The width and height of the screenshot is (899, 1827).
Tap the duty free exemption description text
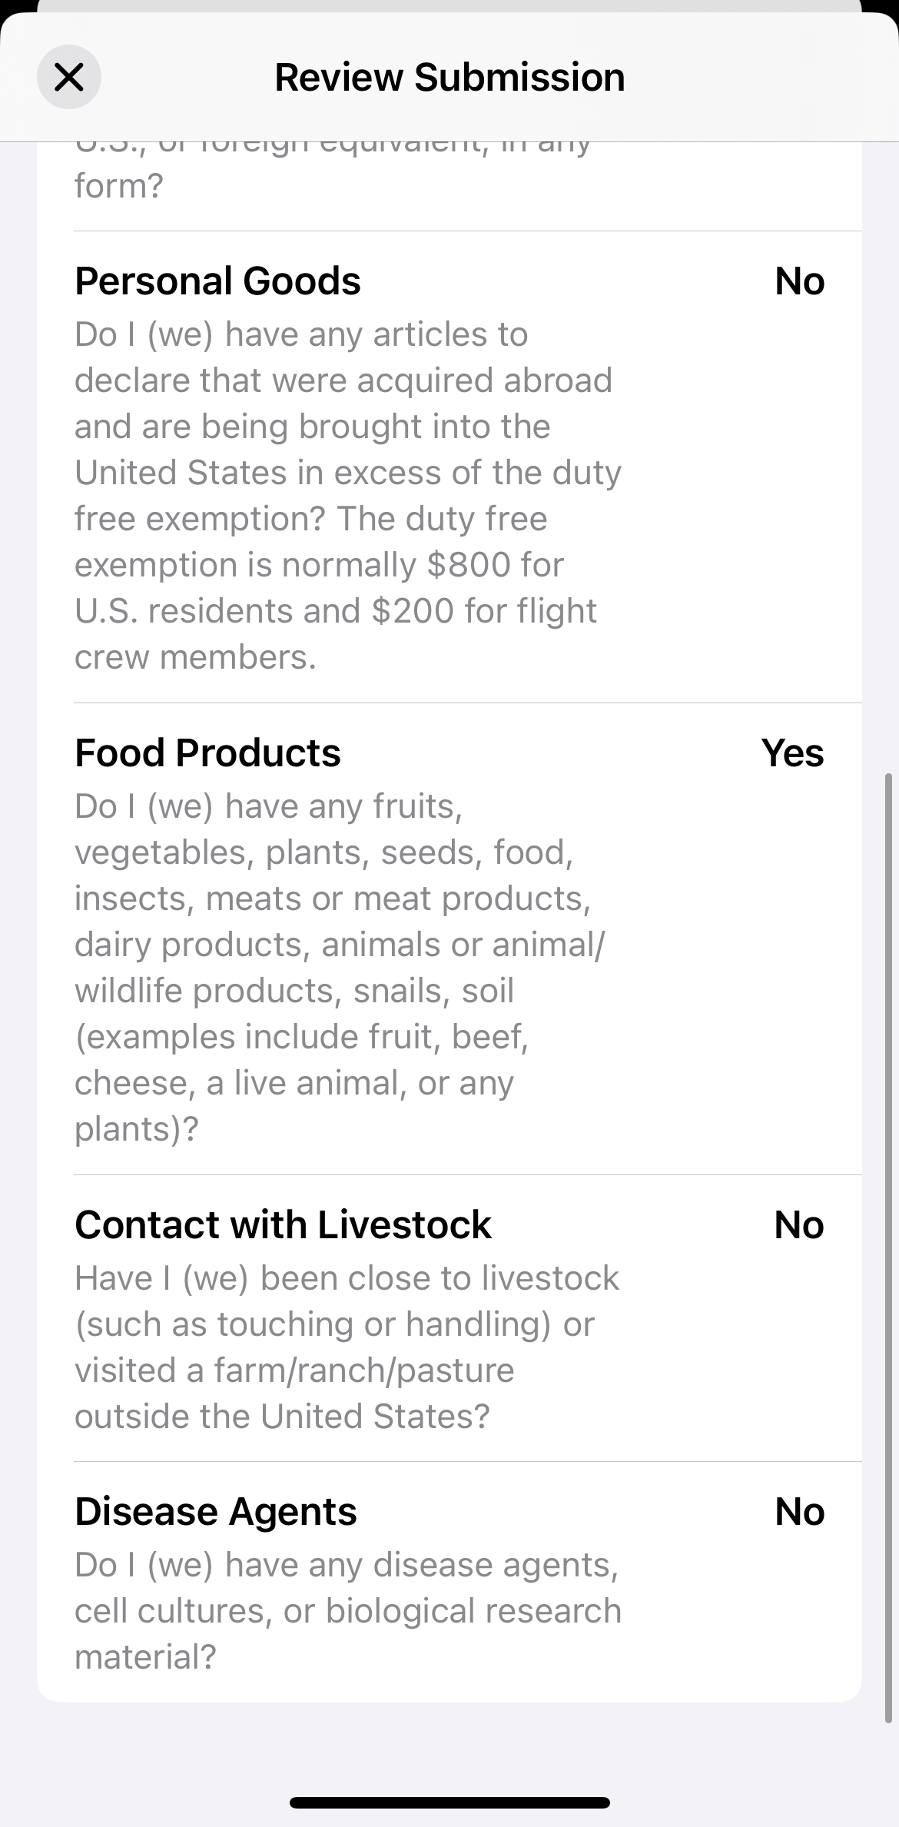(x=347, y=495)
